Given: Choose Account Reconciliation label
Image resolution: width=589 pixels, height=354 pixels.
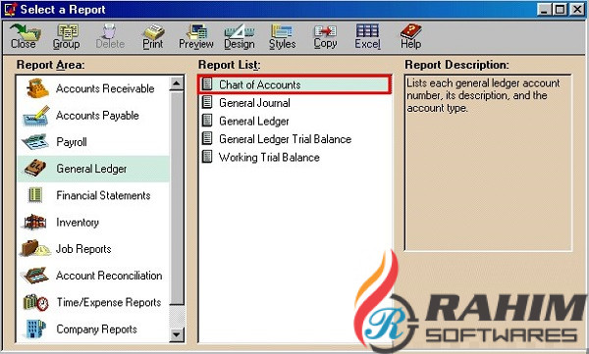Looking at the screenshot, I should 109,276.
